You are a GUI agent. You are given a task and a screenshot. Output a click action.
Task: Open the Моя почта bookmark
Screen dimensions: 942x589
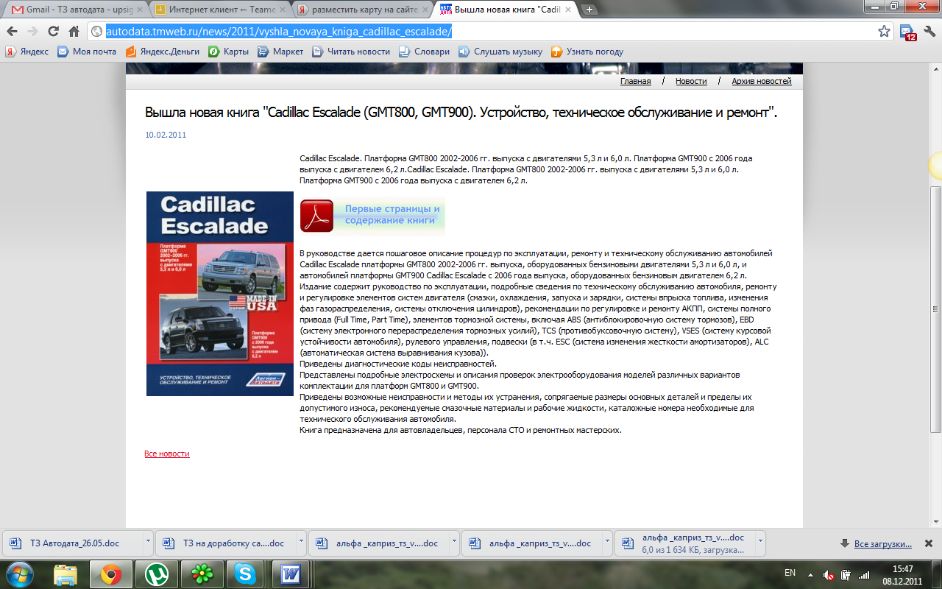click(87, 52)
